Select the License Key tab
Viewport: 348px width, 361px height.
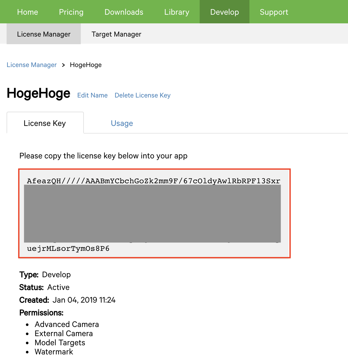[45, 123]
